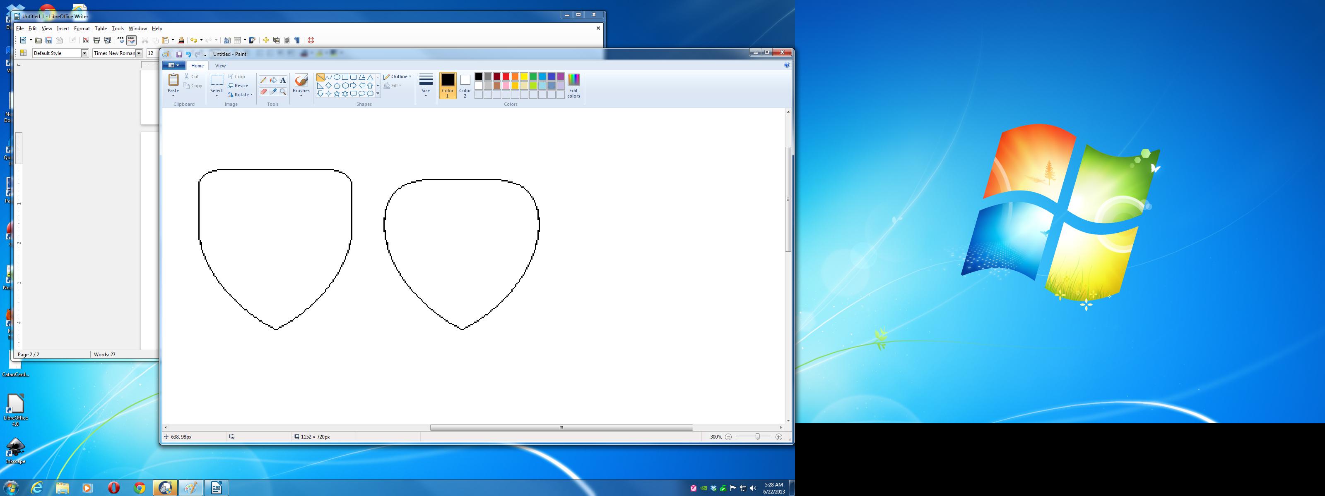
Task: Click the Paste clipboard icon in Paint
Action: point(173,80)
